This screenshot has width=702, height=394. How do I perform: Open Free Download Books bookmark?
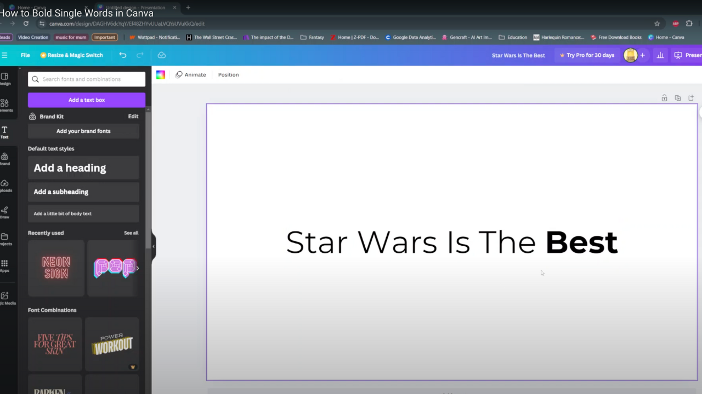coord(616,37)
